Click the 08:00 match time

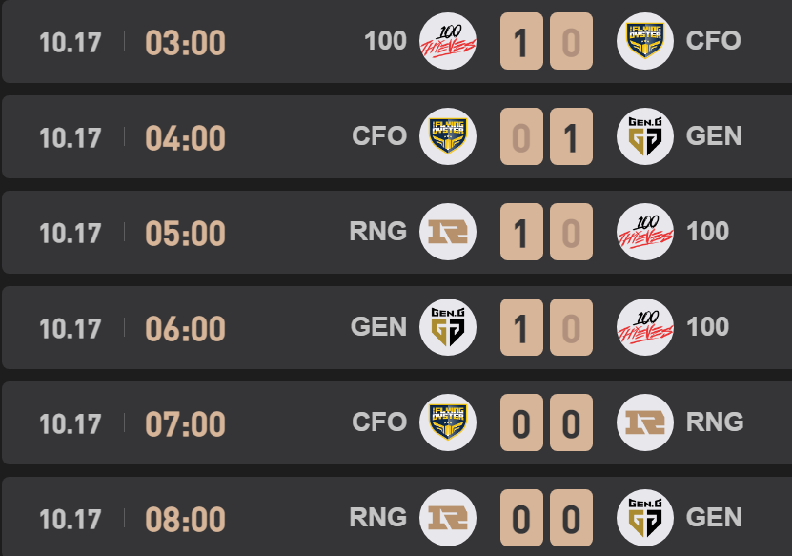(x=185, y=519)
